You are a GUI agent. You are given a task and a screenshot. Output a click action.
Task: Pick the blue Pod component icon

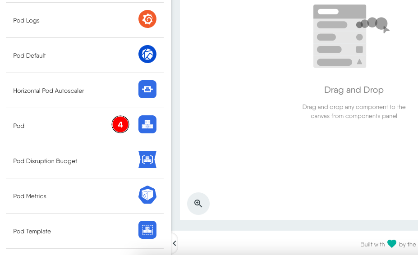click(147, 125)
